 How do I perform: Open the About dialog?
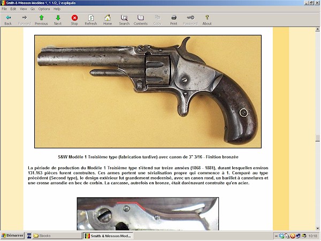pos(207,20)
